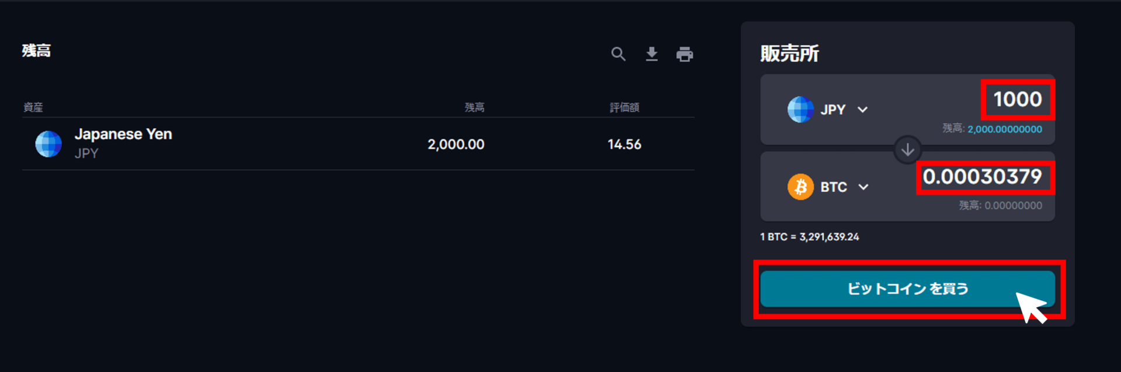Select the Japanese Yen asset name
Image resolution: width=1121 pixels, height=372 pixels.
click(123, 134)
